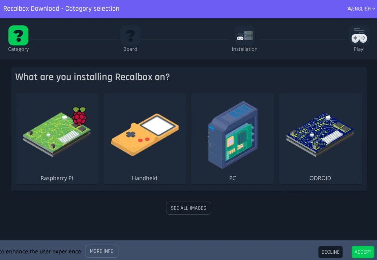Click the SEE ALL IMAGES button
Image resolution: width=377 pixels, height=260 pixels.
click(x=188, y=208)
